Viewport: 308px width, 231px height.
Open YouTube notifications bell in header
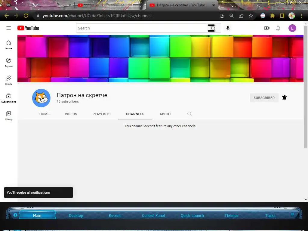click(x=278, y=28)
